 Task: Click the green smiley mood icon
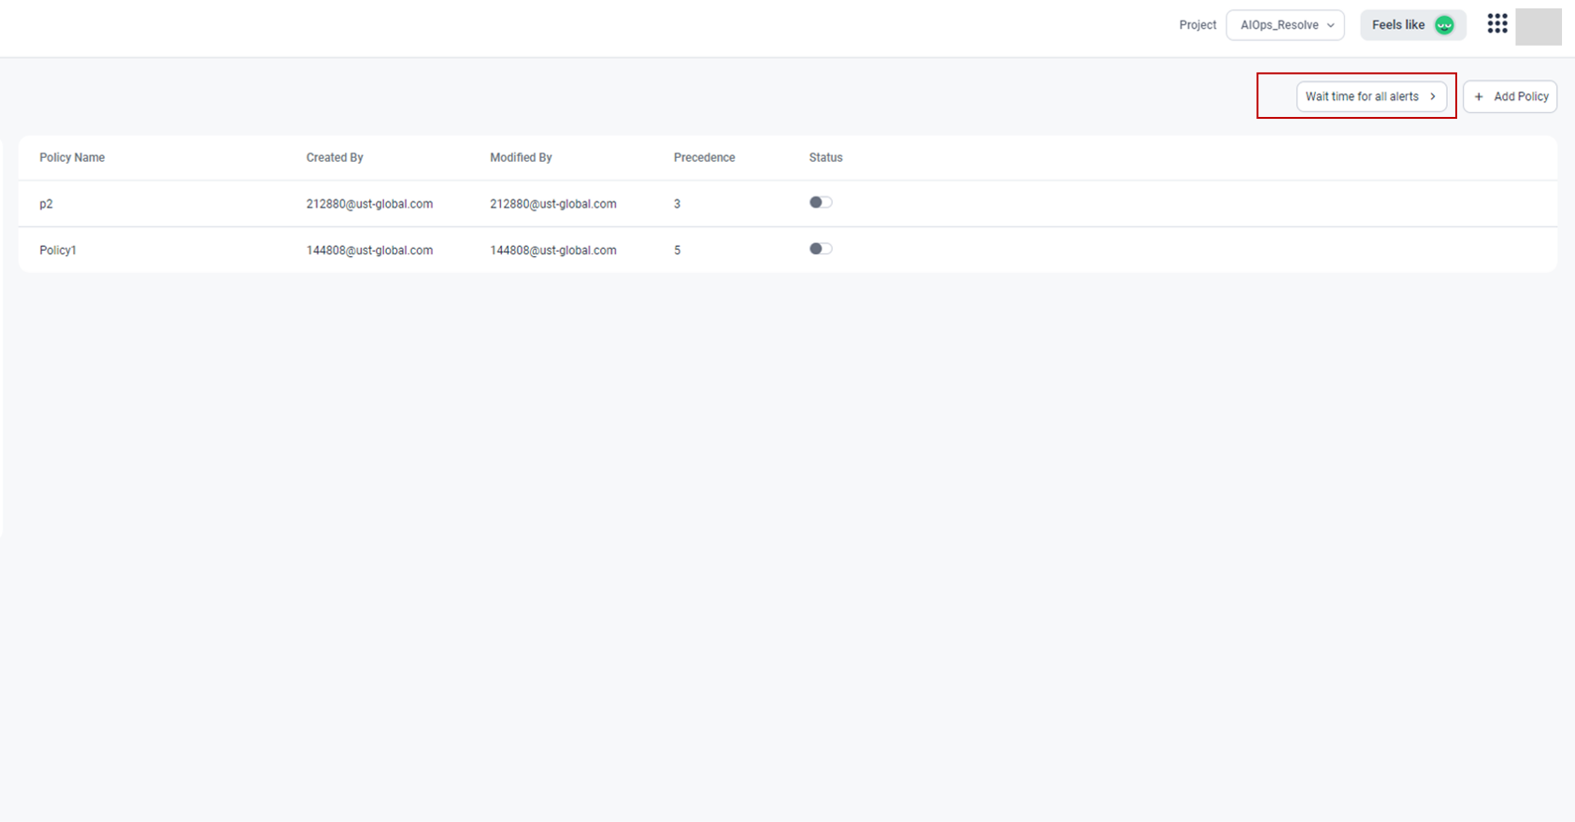coord(1444,25)
